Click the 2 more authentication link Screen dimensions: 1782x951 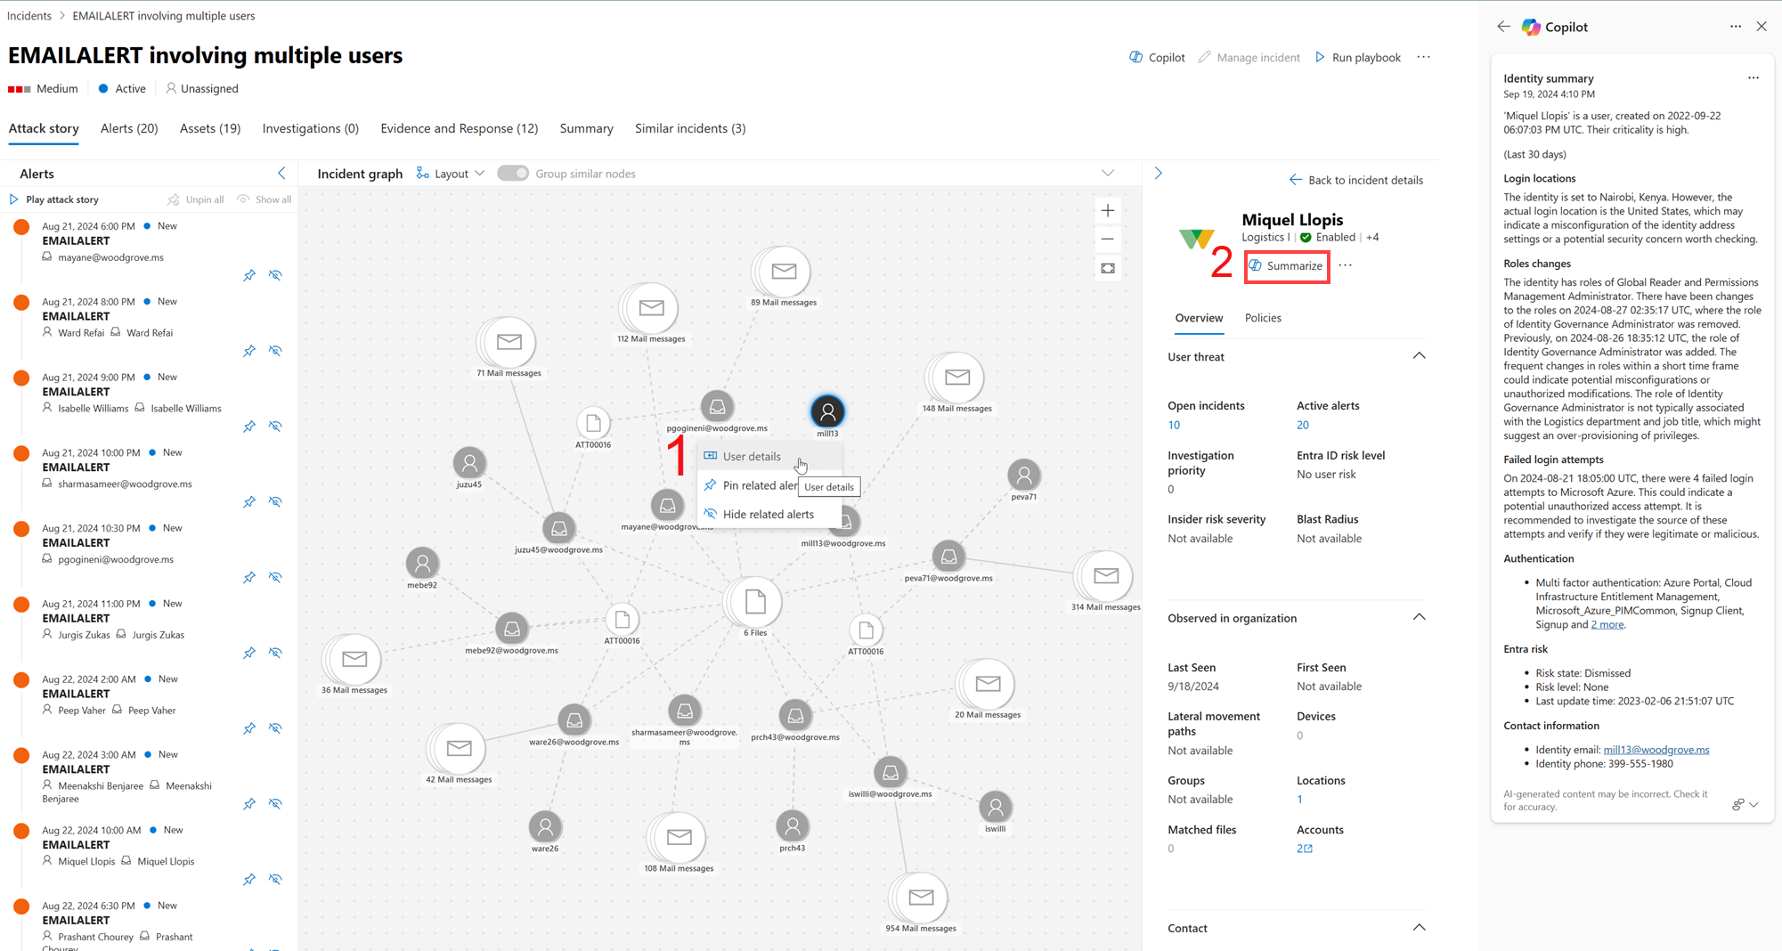tap(1607, 625)
